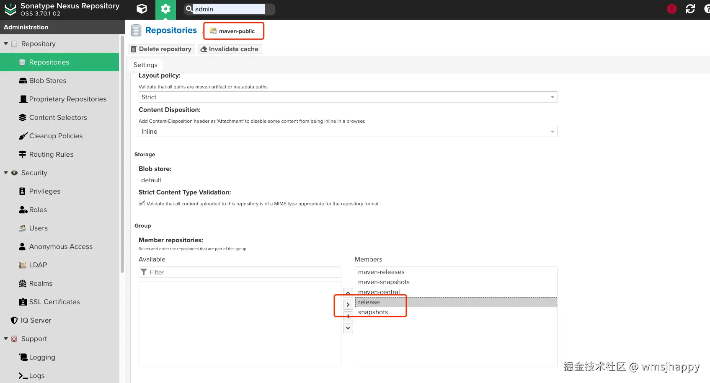The height and width of the screenshot is (383, 710).
Task: Open SSL Certificates under Security
Action: (59, 302)
